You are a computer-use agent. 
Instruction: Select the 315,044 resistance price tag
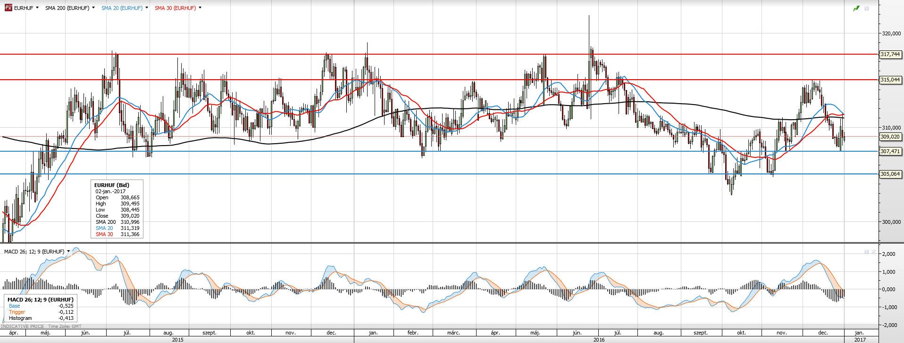(890, 80)
